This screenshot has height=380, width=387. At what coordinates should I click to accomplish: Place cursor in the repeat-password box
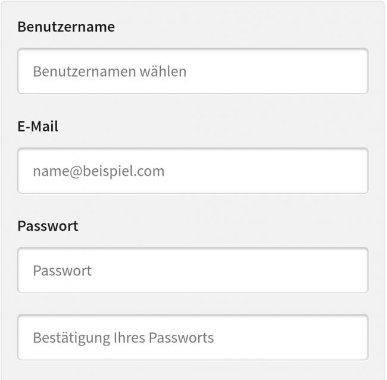tap(193, 338)
